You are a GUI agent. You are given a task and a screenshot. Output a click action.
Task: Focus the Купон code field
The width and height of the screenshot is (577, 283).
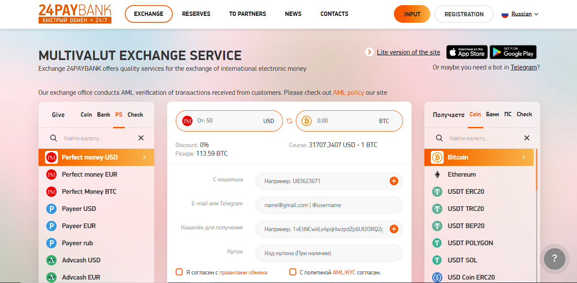[x=329, y=253]
